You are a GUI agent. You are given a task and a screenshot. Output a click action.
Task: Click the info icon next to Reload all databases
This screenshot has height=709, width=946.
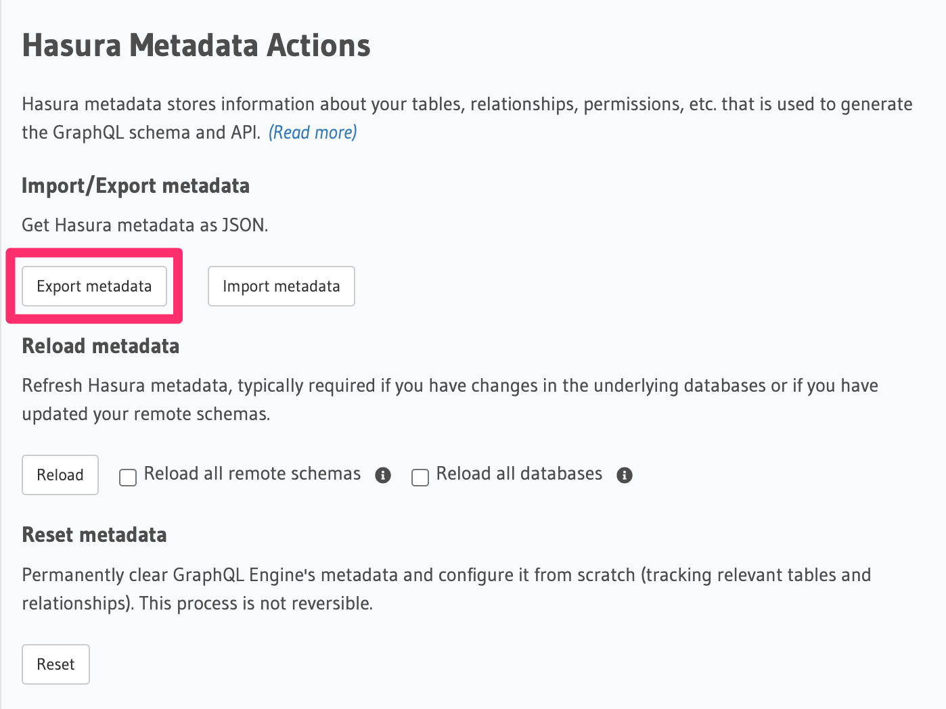click(625, 475)
